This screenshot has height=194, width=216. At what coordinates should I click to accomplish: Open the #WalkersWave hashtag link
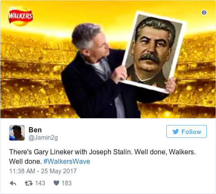[67, 161]
